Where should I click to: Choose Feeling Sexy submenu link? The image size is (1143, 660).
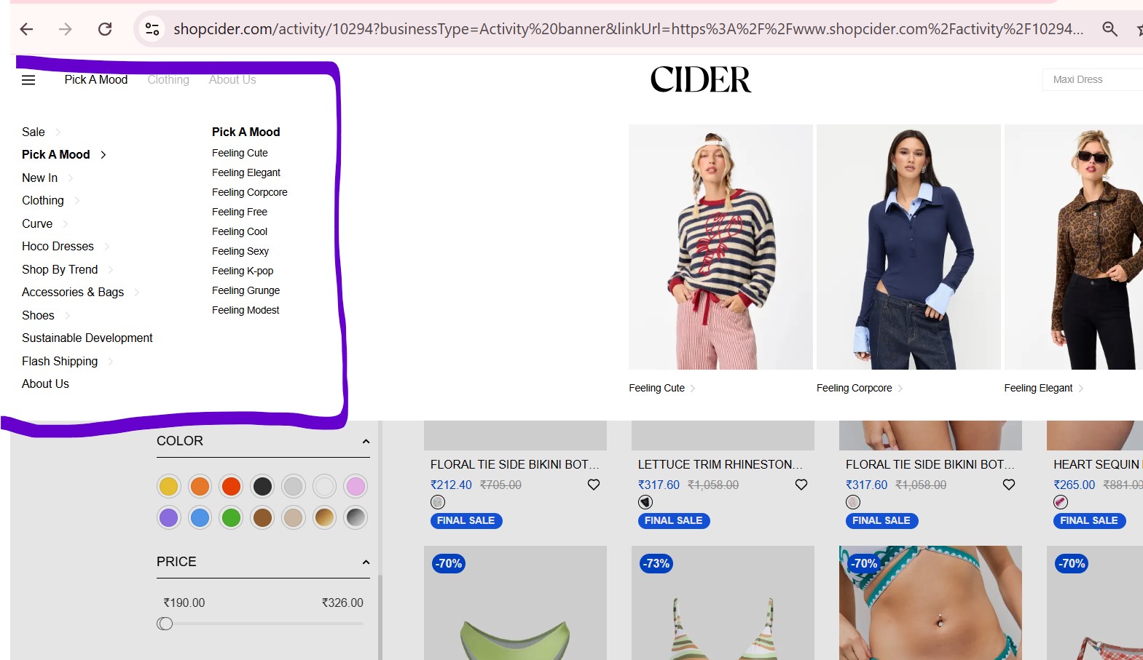[240, 251]
